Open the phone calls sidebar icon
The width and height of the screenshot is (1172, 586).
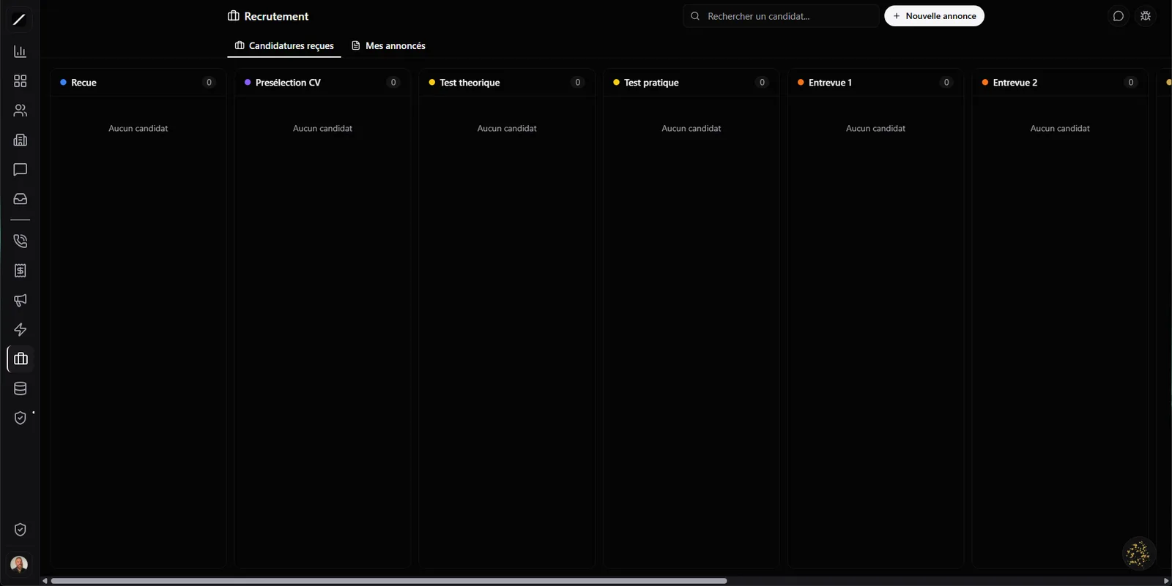click(x=21, y=241)
